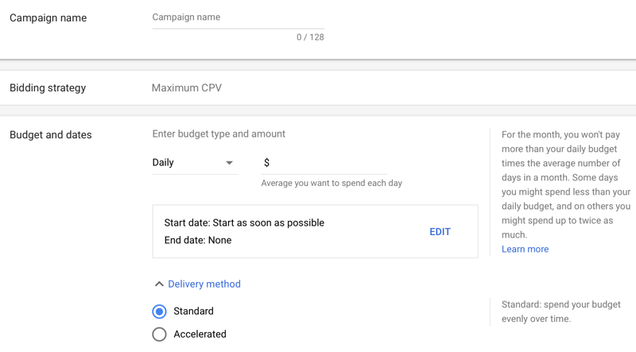
Task: Click EDIT for start and end dates
Action: pyautogui.click(x=440, y=232)
